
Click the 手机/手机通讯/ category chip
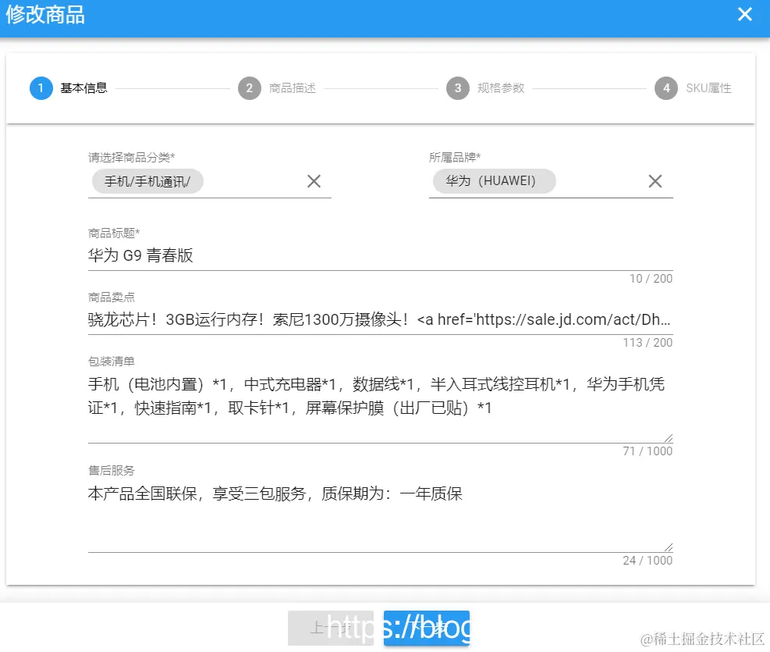coord(147,181)
